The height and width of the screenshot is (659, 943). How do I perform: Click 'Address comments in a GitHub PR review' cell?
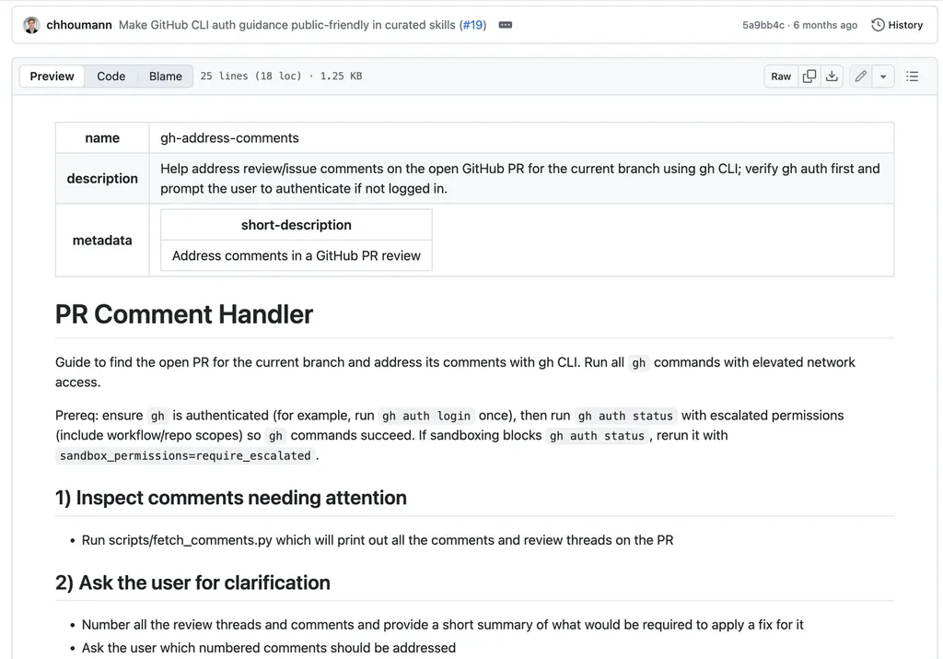296,256
